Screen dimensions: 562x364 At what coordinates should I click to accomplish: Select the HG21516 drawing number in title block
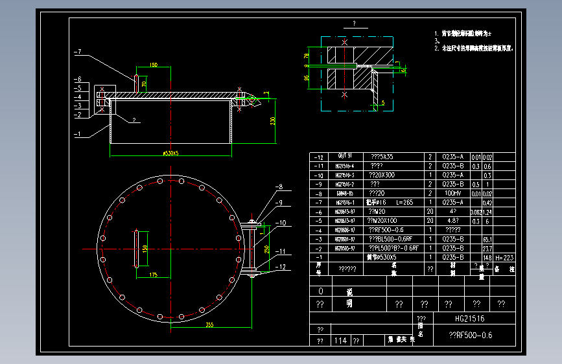(x=469, y=318)
